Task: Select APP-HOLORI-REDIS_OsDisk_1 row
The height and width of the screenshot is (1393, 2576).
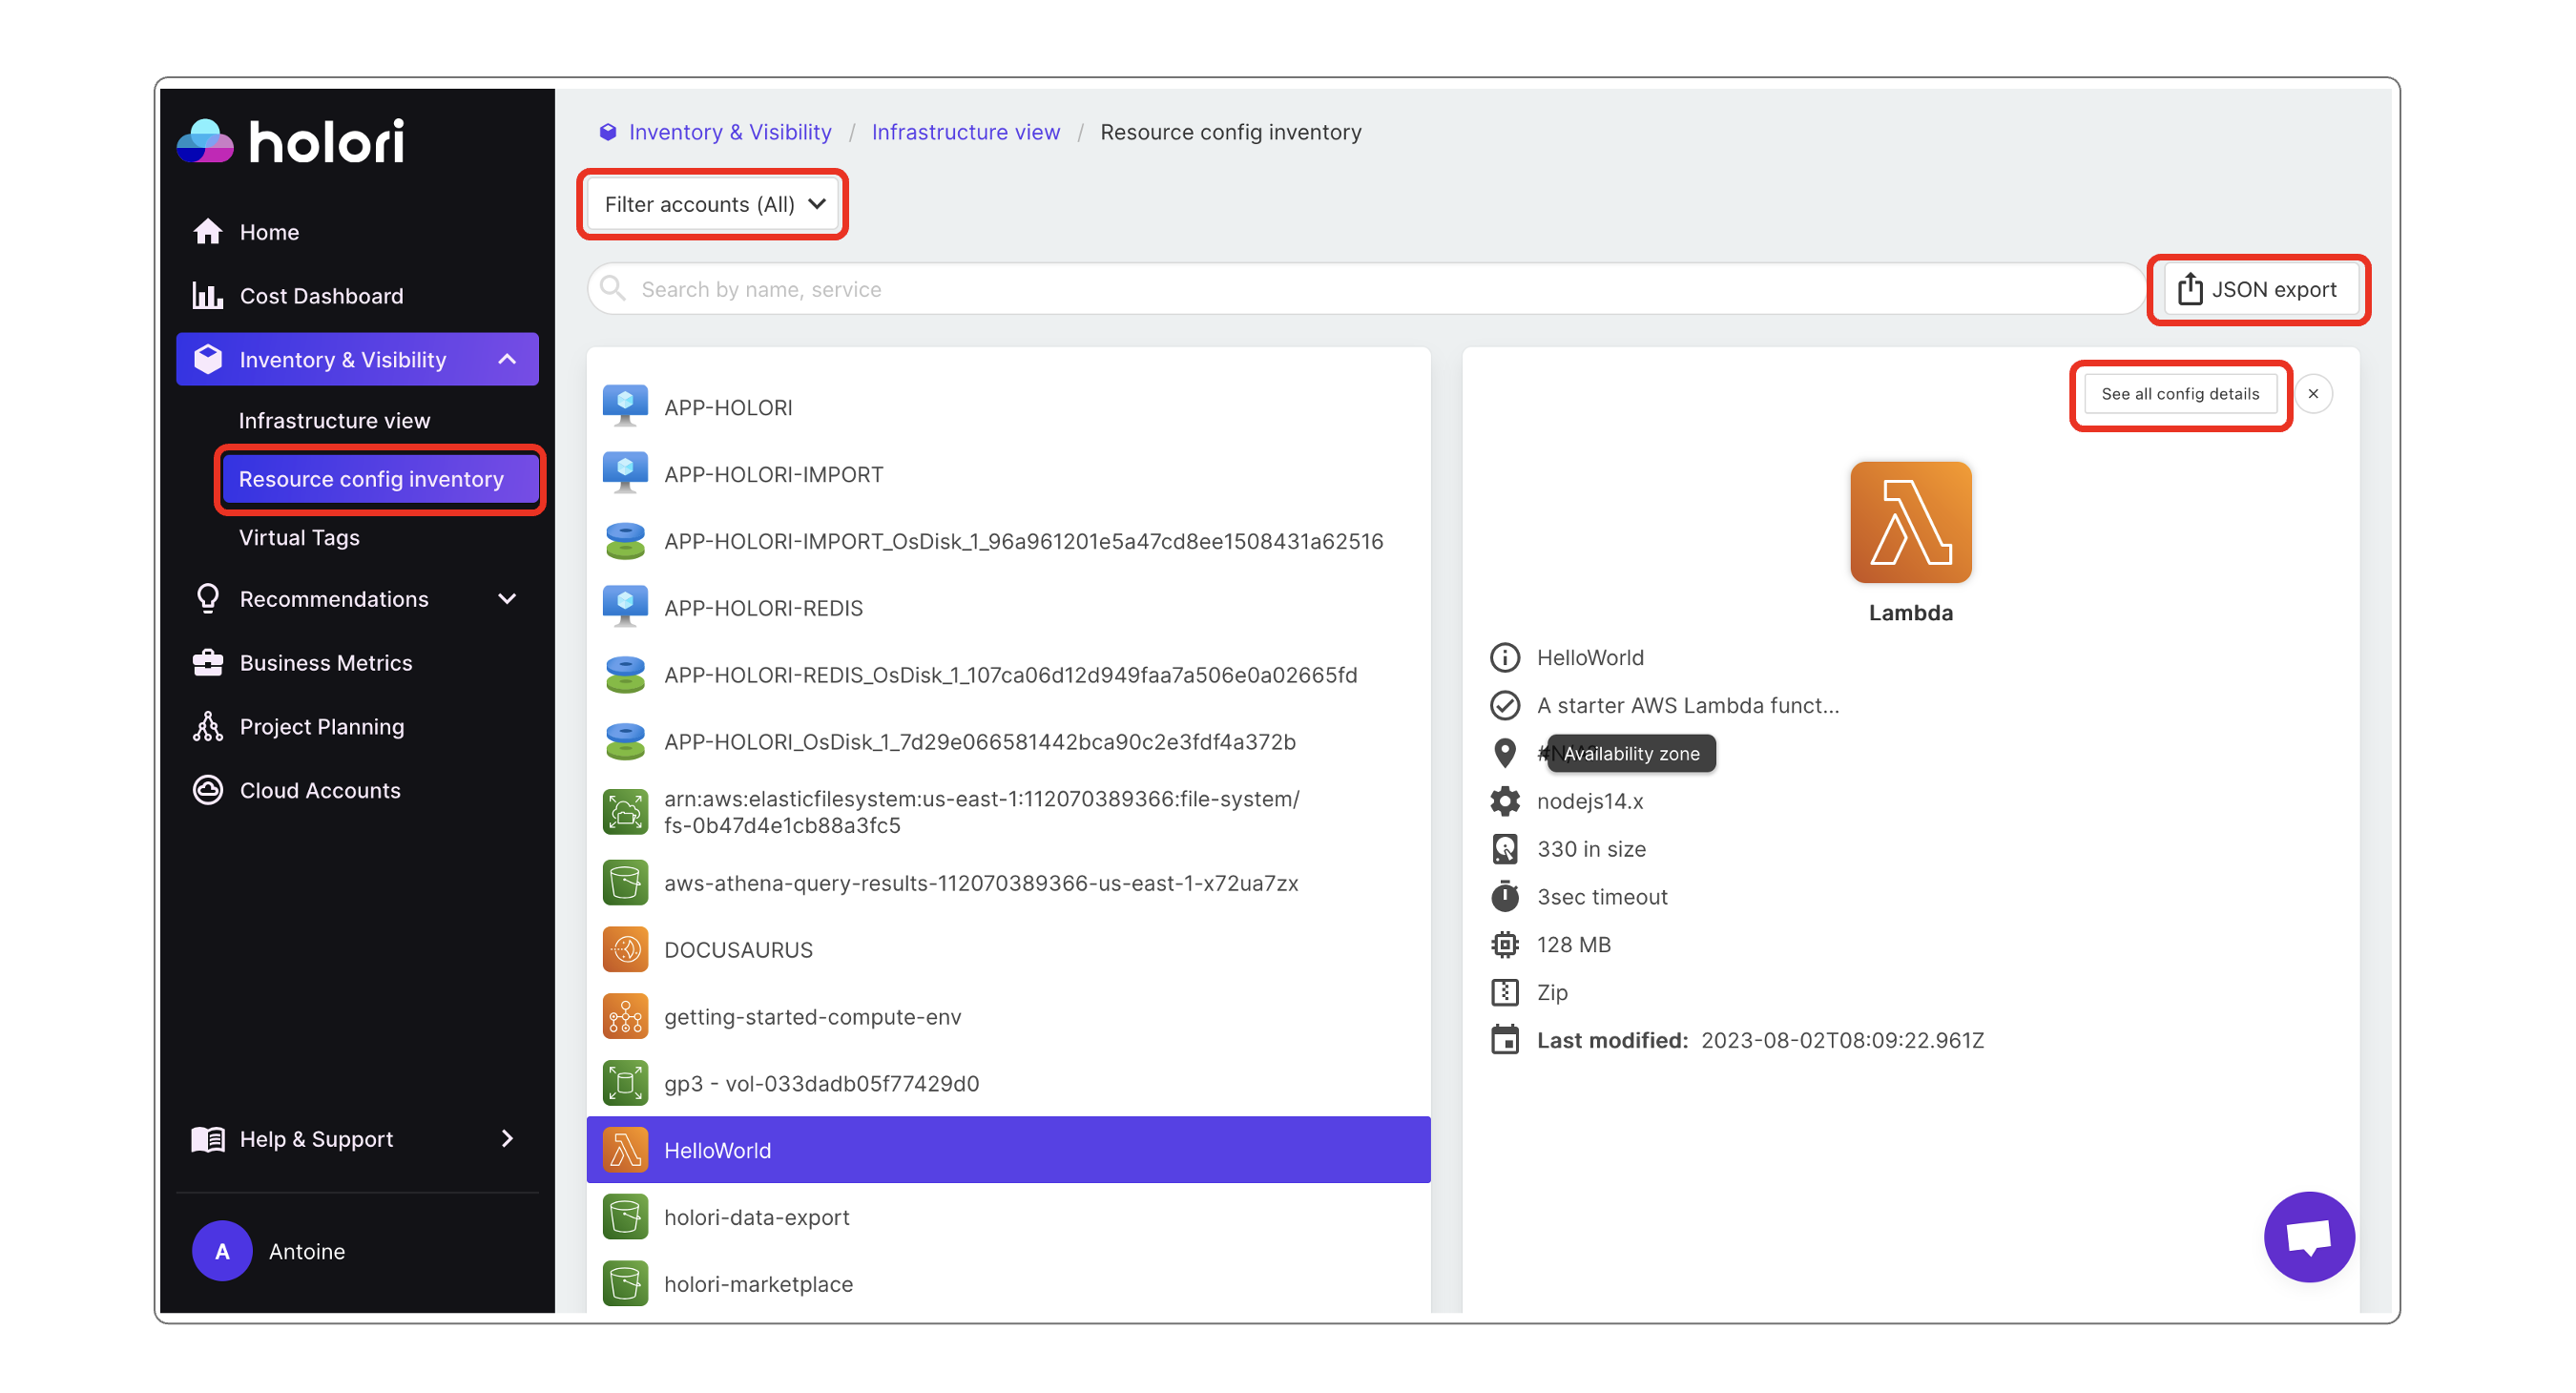Action: pos(1008,675)
